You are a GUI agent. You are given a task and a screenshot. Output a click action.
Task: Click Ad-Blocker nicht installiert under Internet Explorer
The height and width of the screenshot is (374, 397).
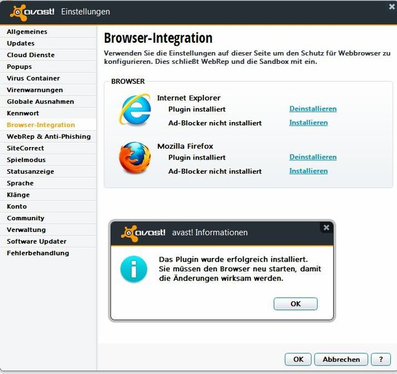215,123
